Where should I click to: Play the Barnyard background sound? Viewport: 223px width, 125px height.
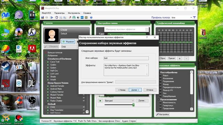pyautogui.click(x=100, y=101)
